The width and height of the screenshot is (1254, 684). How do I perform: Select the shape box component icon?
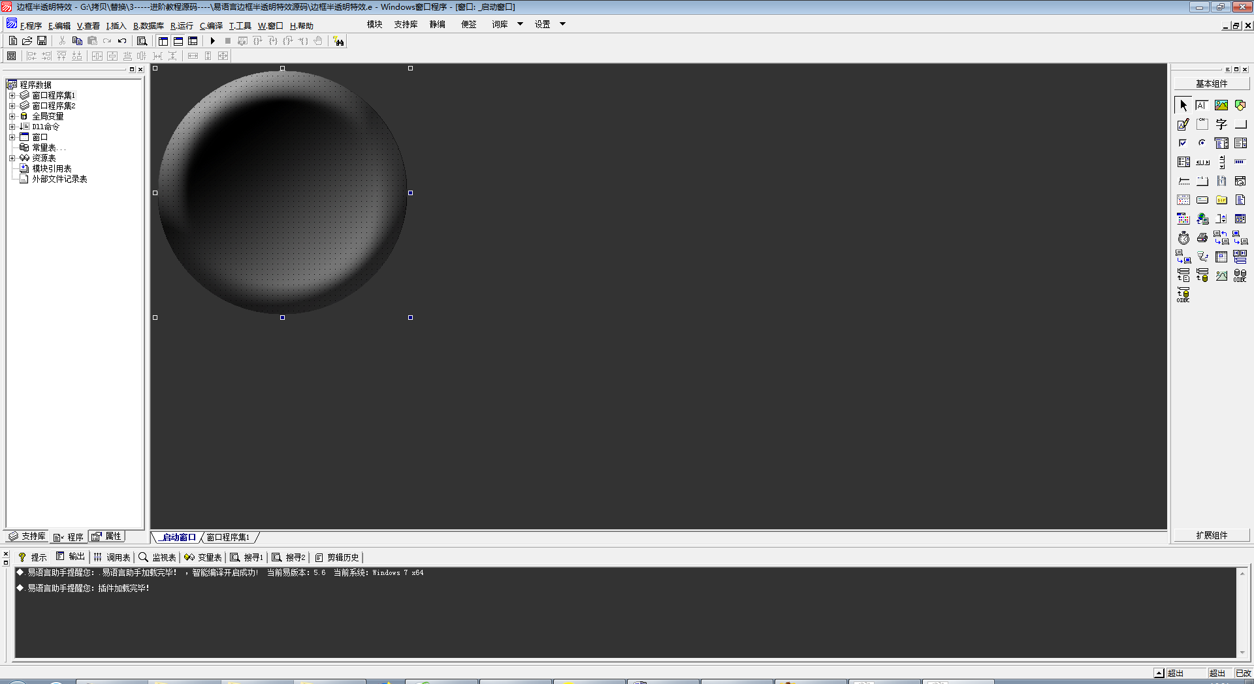[1240, 105]
